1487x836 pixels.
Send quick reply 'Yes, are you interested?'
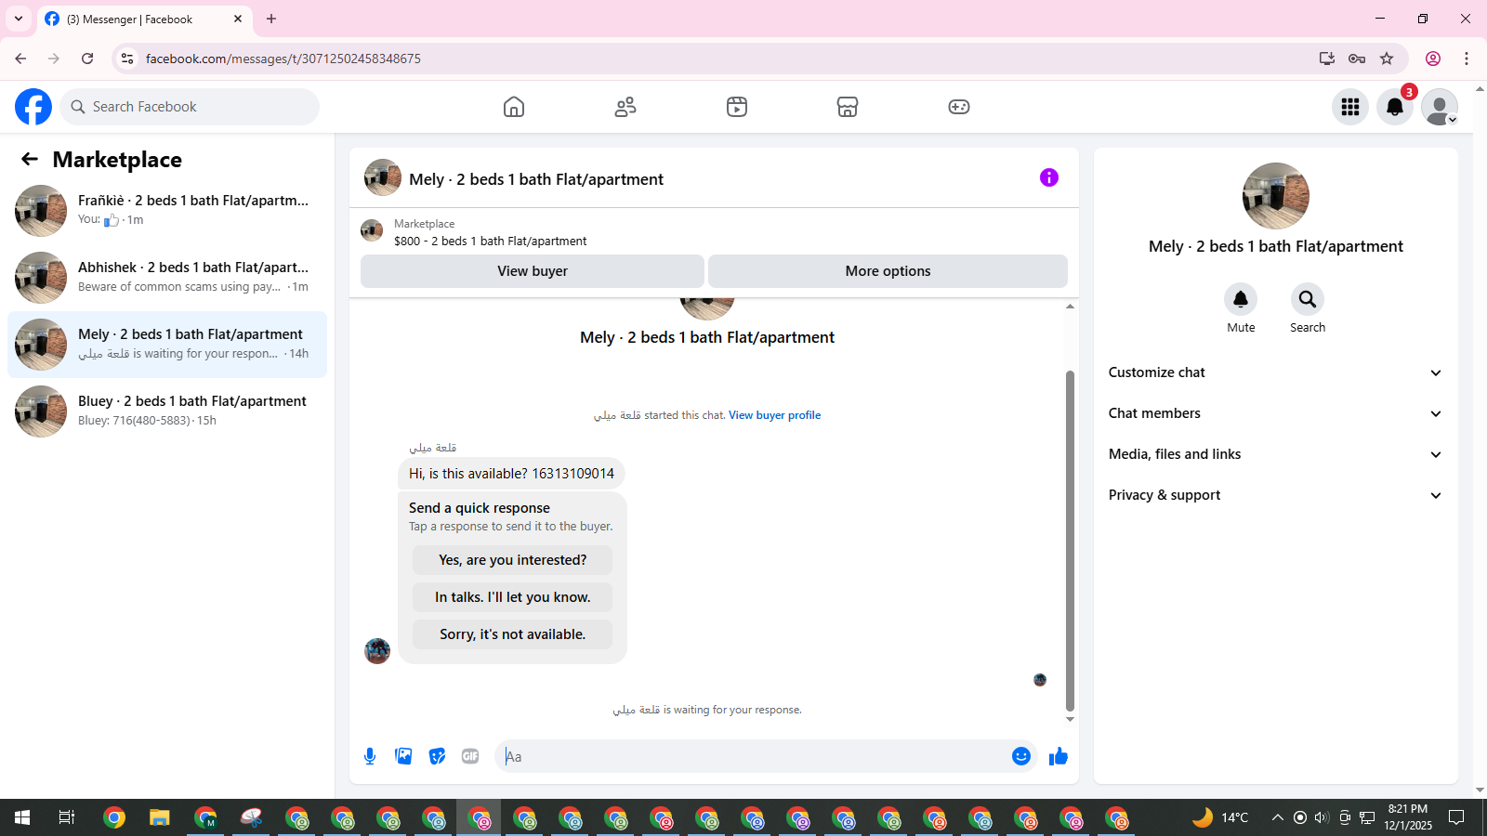pyautogui.click(x=512, y=560)
